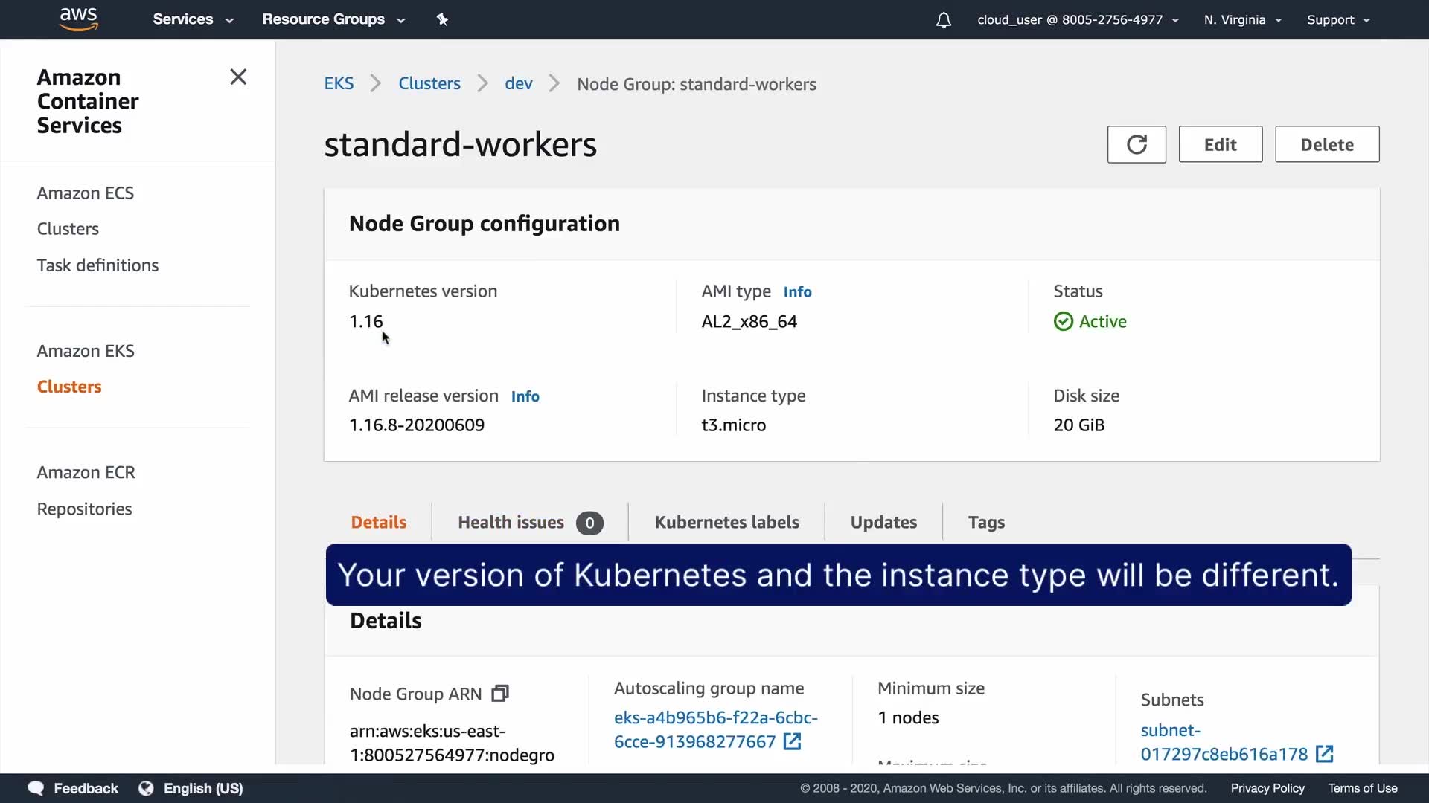
Task: Click the Edit button
Action: click(x=1220, y=144)
